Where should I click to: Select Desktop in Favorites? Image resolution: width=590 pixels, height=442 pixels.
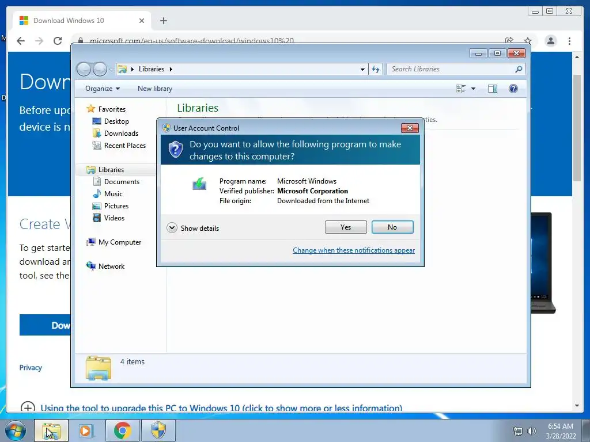pyautogui.click(x=116, y=121)
